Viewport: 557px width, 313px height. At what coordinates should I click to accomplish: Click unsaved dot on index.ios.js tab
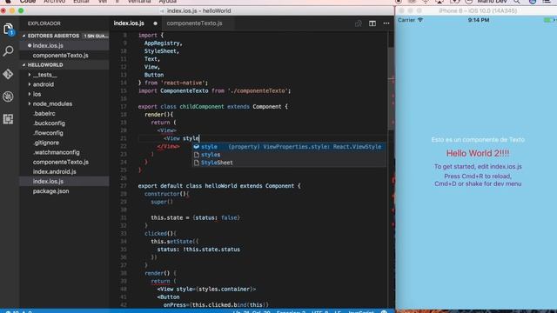tap(155, 23)
